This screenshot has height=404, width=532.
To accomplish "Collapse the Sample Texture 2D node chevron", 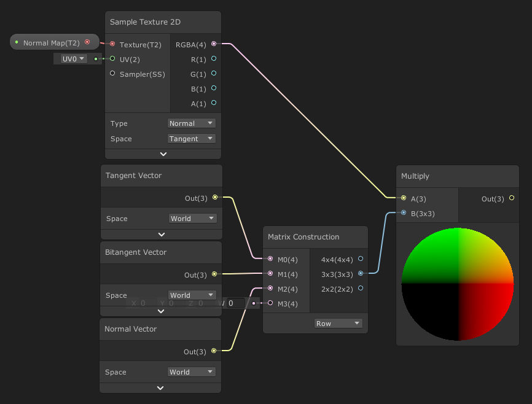I will [x=163, y=154].
